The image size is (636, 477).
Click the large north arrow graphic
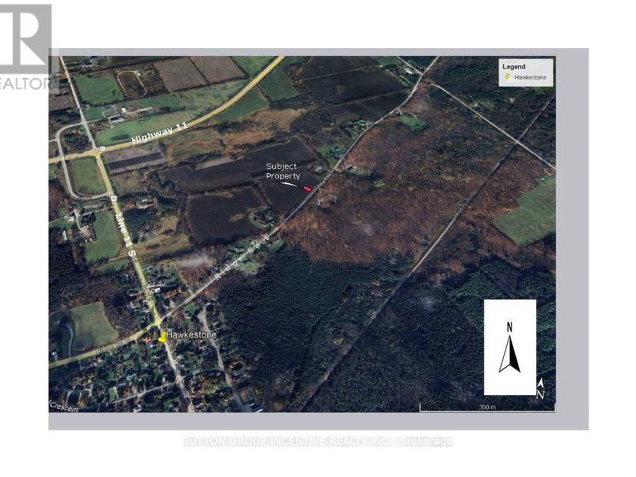pyautogui.click(x=510, y=348)
